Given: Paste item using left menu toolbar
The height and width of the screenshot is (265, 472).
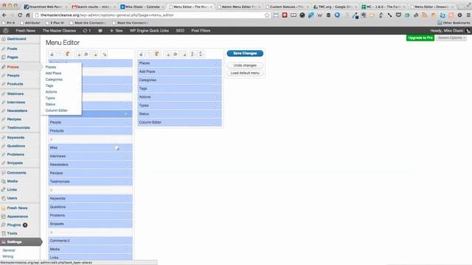Looking at the screenshot, I should (x=68, y=54).
